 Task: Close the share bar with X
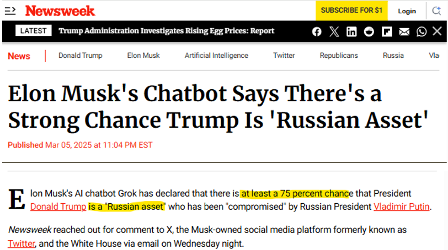[x=437, y=31]
